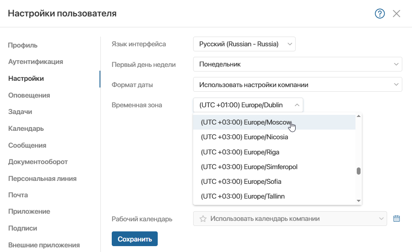412x252 pixels.
Task: Open the help question mark icon
Action: click(380, 13)
